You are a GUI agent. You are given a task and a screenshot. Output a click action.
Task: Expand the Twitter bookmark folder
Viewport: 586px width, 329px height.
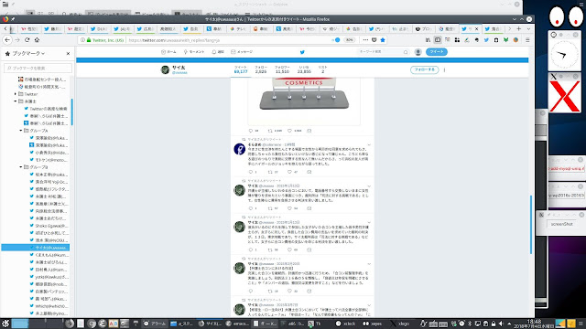(16, 94)
